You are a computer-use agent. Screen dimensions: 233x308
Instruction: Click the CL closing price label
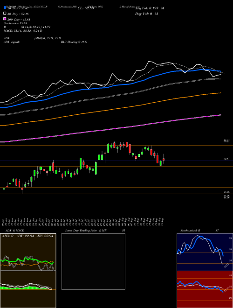tap(86, 8)
